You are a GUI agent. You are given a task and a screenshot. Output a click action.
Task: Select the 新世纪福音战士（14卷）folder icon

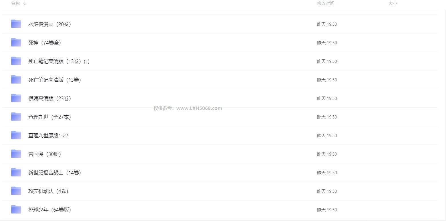pyautogui.click(x=16, y=172)
